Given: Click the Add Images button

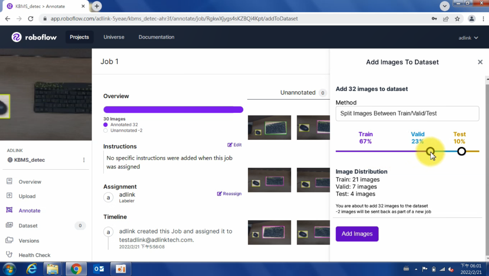Looking at the screenshot, I should [x=357, y=234].
